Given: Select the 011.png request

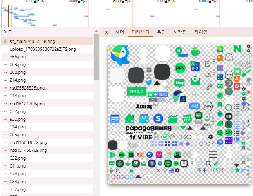Looking at the screenshot, I should (47, 166).
